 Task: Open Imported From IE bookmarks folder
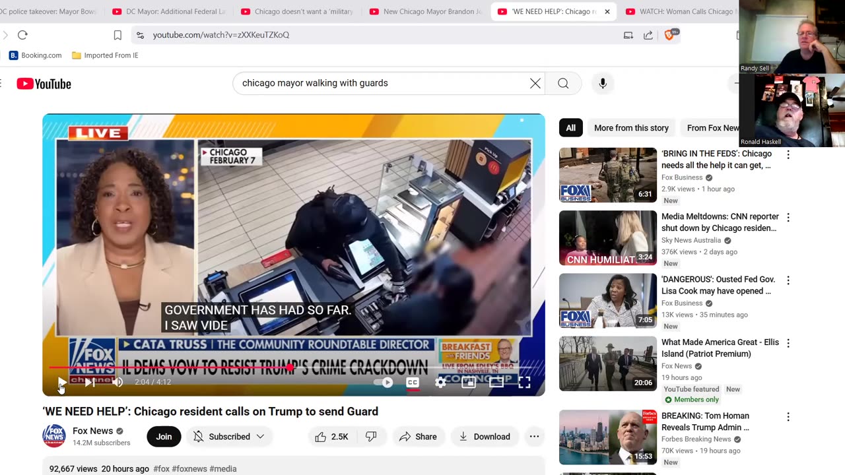[105, 55]
